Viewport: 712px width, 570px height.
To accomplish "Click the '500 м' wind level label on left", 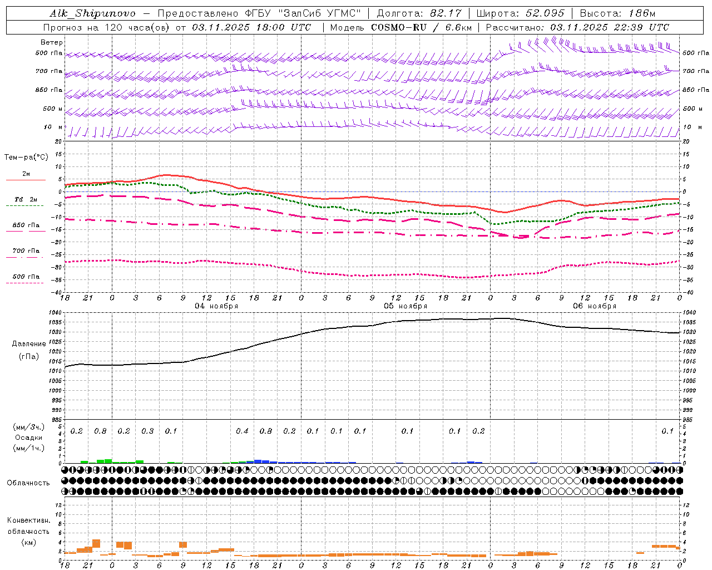I will click(53, 109).
